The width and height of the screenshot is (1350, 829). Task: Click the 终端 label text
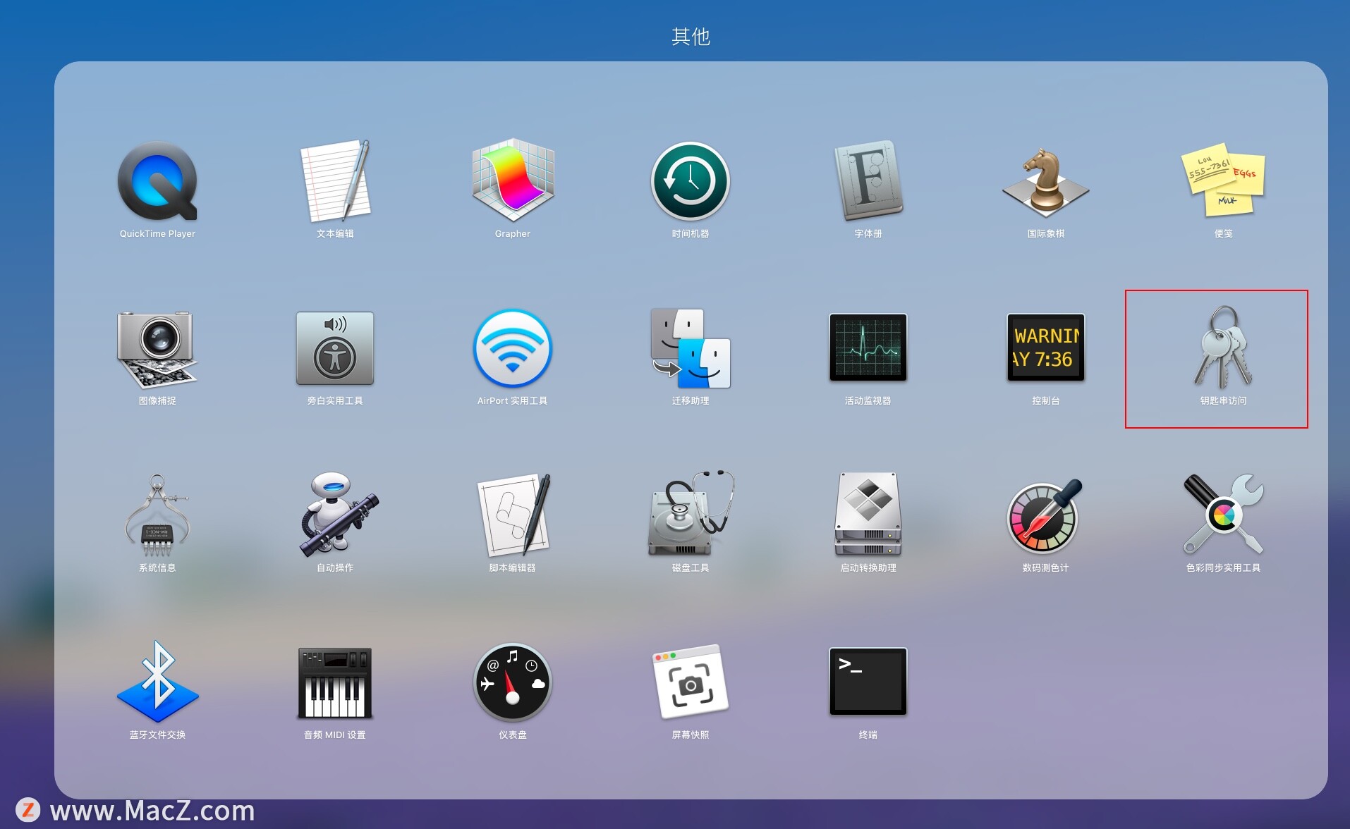(x=868, y=735)
